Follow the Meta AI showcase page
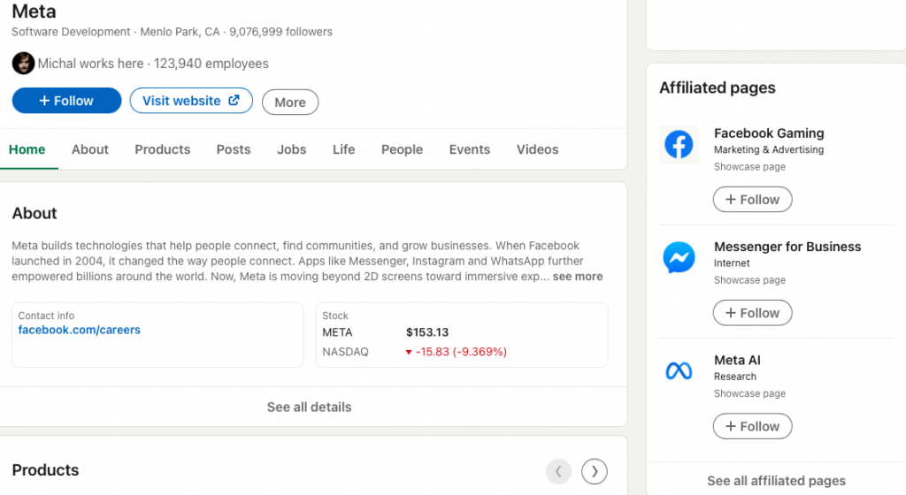906x495 pixels. [752, 426]
